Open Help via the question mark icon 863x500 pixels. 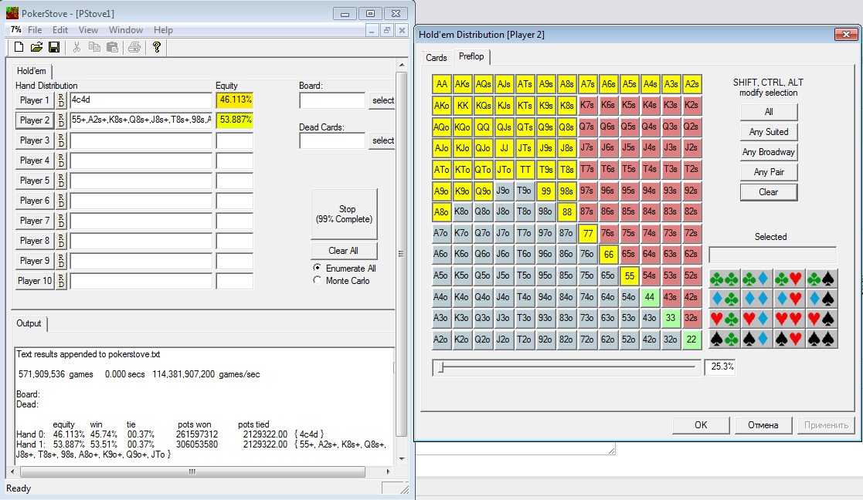pyautogui.click(x=156, y=48)
